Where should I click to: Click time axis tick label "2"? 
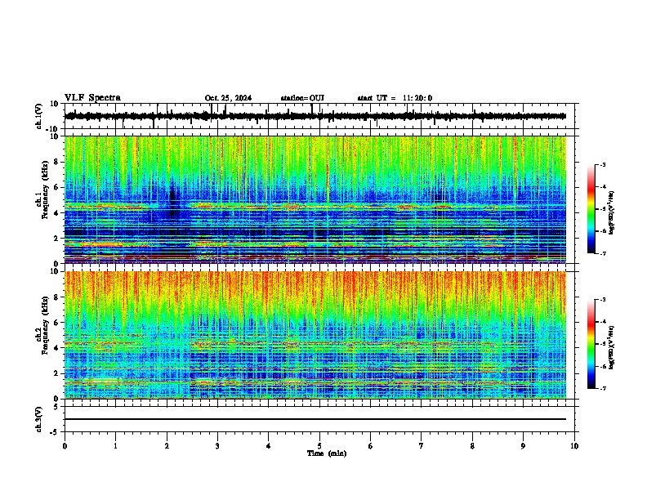167,446
